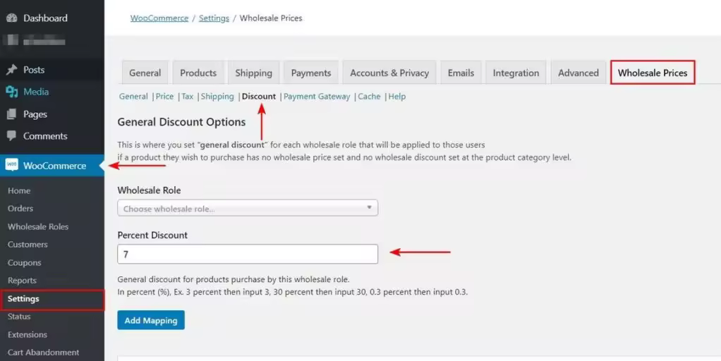Open the Cache sub-section link
The image size is (721, 361).
[369, 97]
